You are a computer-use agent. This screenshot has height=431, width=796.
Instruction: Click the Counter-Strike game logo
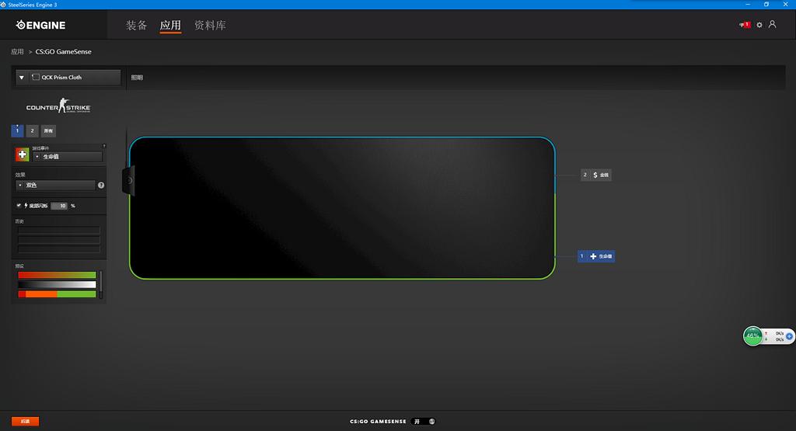click(58, 106)
